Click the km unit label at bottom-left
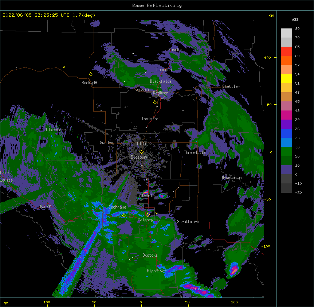 (5, 303)
